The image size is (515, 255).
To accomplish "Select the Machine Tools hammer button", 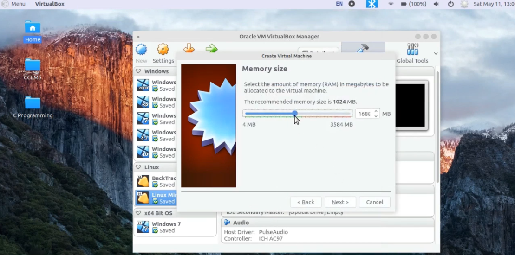I will pyautogui.click(x=363, y=48).
